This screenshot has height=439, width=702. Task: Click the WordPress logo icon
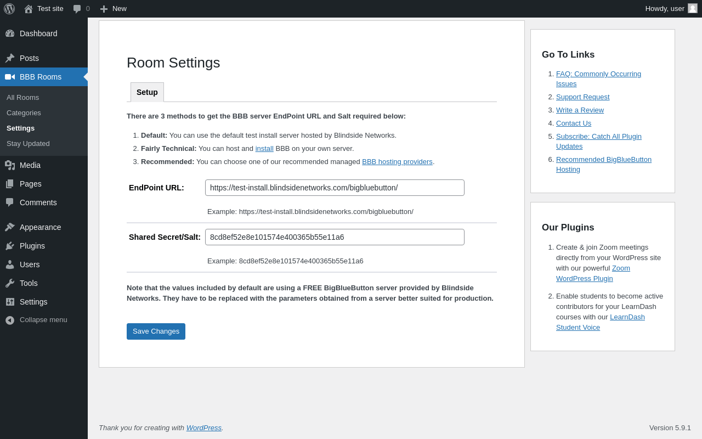click(9, 9)
